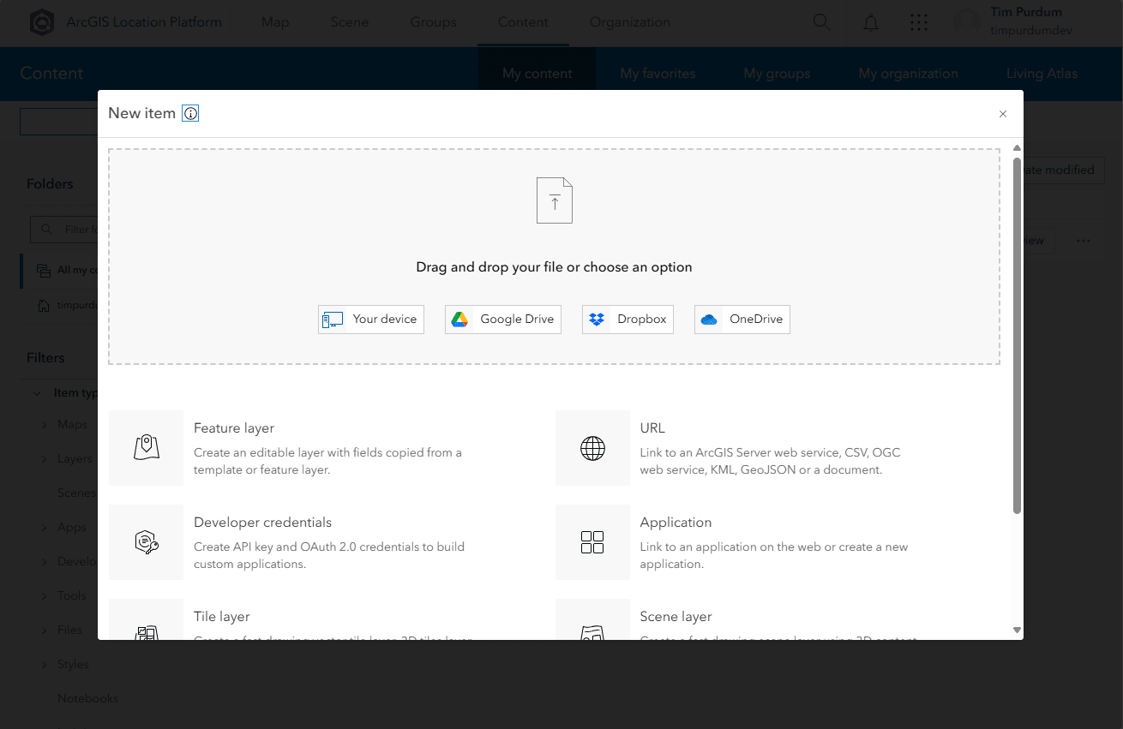Click the scrollbar up arrow in dialog
This screenshot has width=1123, height=729.
pos(1018,148)
